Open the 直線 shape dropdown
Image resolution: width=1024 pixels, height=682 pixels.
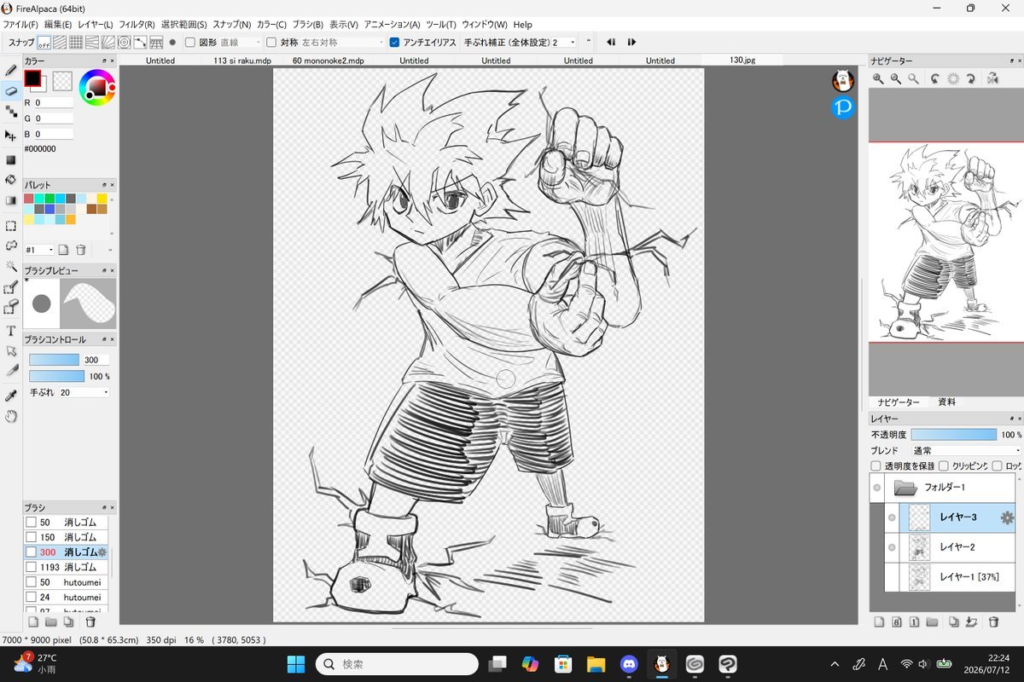[241, 42]
